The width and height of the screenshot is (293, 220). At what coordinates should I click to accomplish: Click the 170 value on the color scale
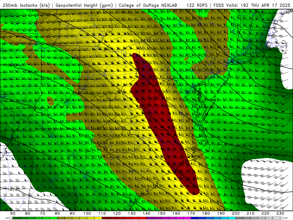point(191,213)
